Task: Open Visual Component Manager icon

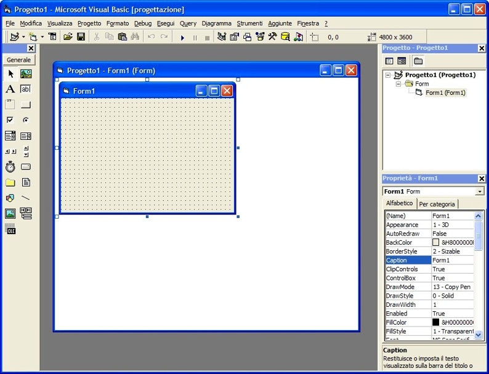Action: coord(298,37)
